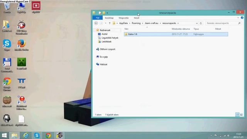Launch Minecraft grass block desktop icon
The height and width of the screenshot is (139, 247).
(7, 102)
